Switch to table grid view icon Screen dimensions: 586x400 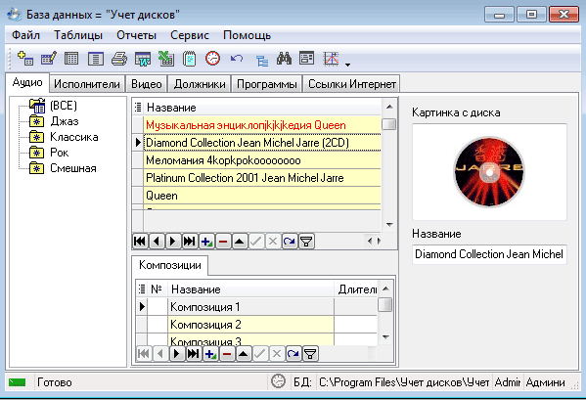click(x=71, y=59)
